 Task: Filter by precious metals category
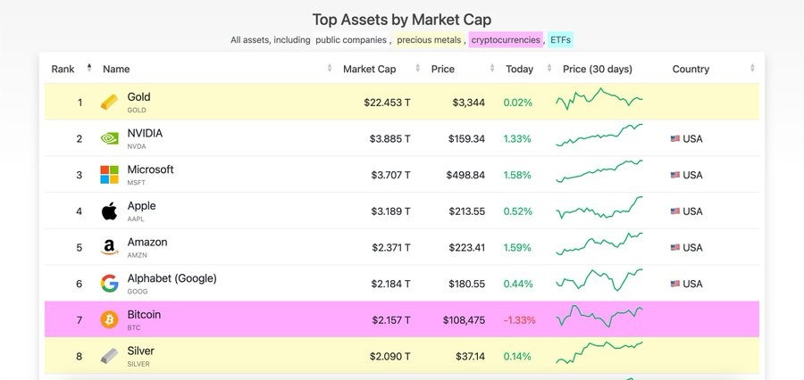pos(429,40)
